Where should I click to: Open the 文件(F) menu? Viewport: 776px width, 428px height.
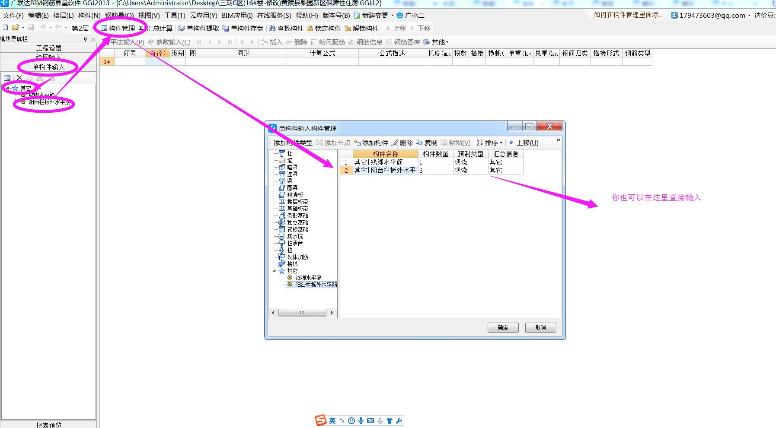(13, 16)
